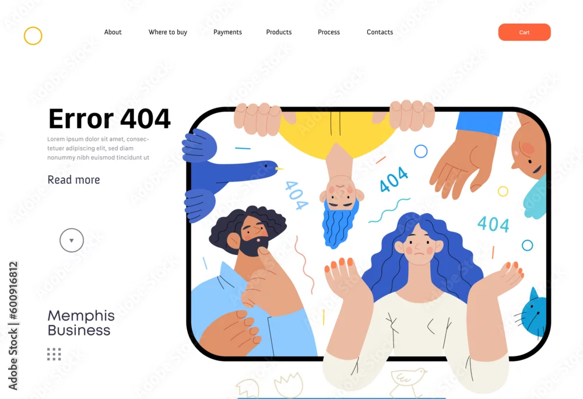The height and width of the screenshot is (399, 583).
Task: Open the Contacts page link
Action: pyautogui.click(x=380, y=32)
